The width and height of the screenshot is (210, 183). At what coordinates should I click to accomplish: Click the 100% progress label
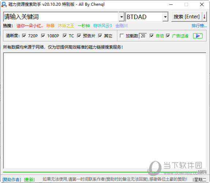pos(202,172)
